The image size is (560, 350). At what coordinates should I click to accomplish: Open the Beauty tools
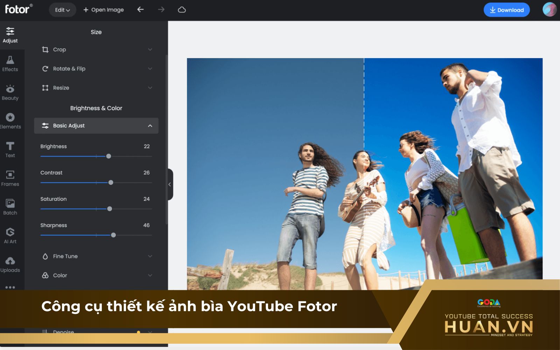(x=10, y=92)
